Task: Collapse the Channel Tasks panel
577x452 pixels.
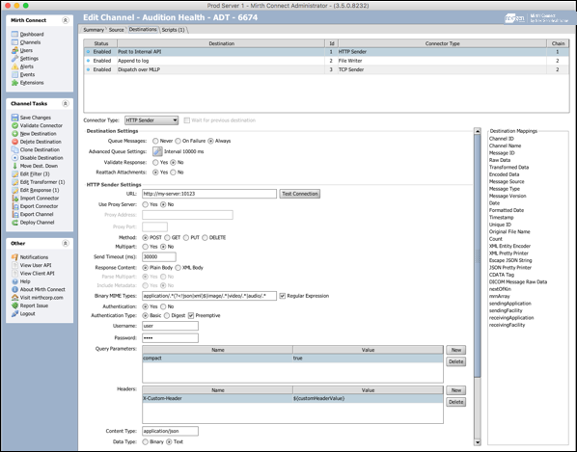Action: coord(66,104)
